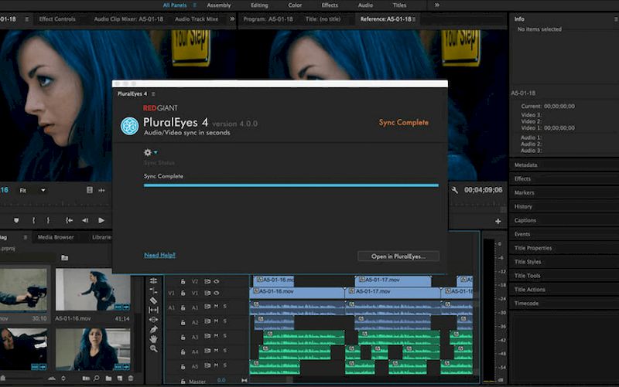Screen dimensions: 619x387
Task: Open the Program: A5-01-18 tab
Action: [268, 19]
